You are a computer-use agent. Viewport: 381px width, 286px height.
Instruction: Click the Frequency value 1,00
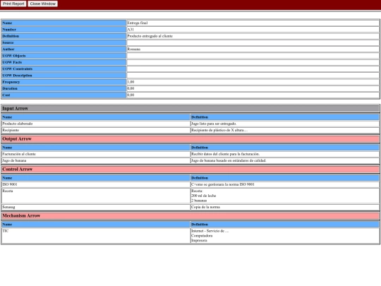click(131, 82)
